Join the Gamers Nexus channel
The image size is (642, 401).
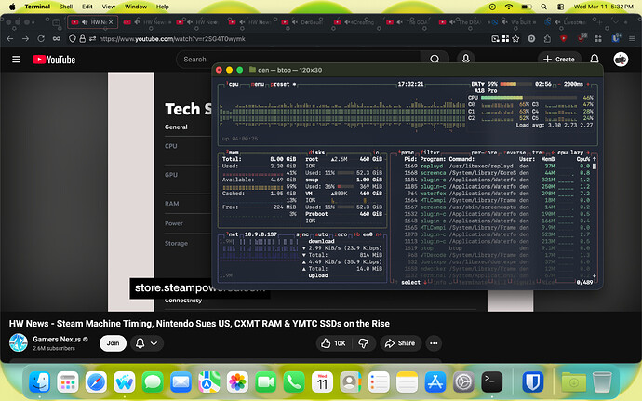click(x=113, y=343)
